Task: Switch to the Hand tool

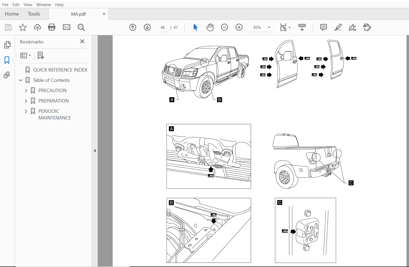Action: [210, 27]
